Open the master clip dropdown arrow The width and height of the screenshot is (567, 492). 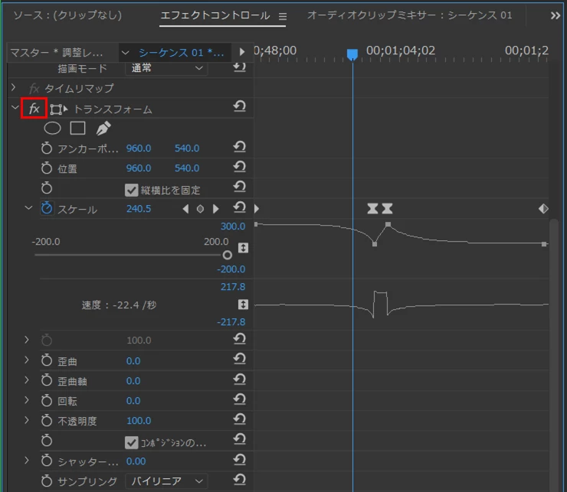click(x=125, y=53)
